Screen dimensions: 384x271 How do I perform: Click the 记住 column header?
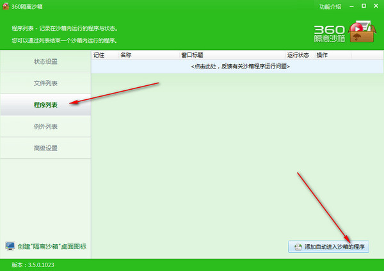99,55
